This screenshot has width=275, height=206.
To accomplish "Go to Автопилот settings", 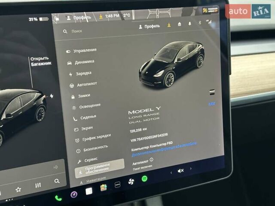I will click(83, 85).
